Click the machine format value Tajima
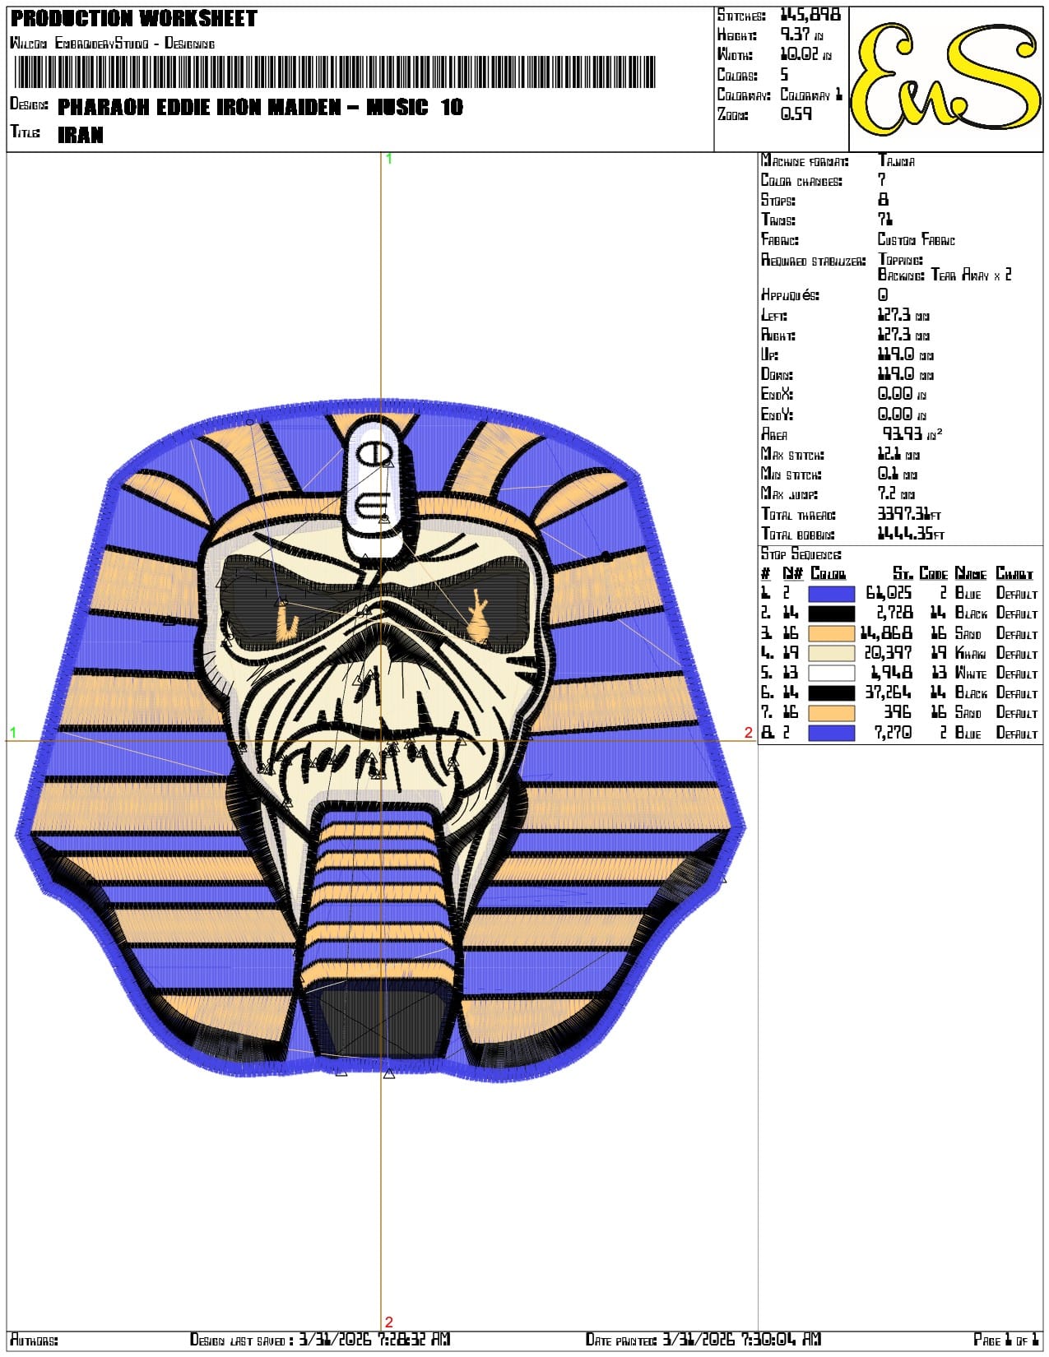The height and width of the screenshot is (1357, 1049). 896,161
